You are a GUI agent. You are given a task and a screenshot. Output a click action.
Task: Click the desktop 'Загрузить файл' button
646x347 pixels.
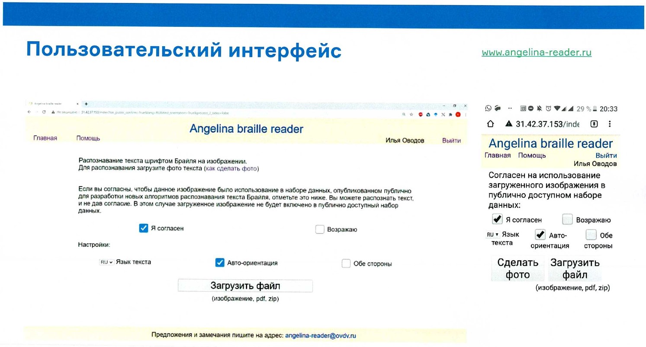(245, 286)
